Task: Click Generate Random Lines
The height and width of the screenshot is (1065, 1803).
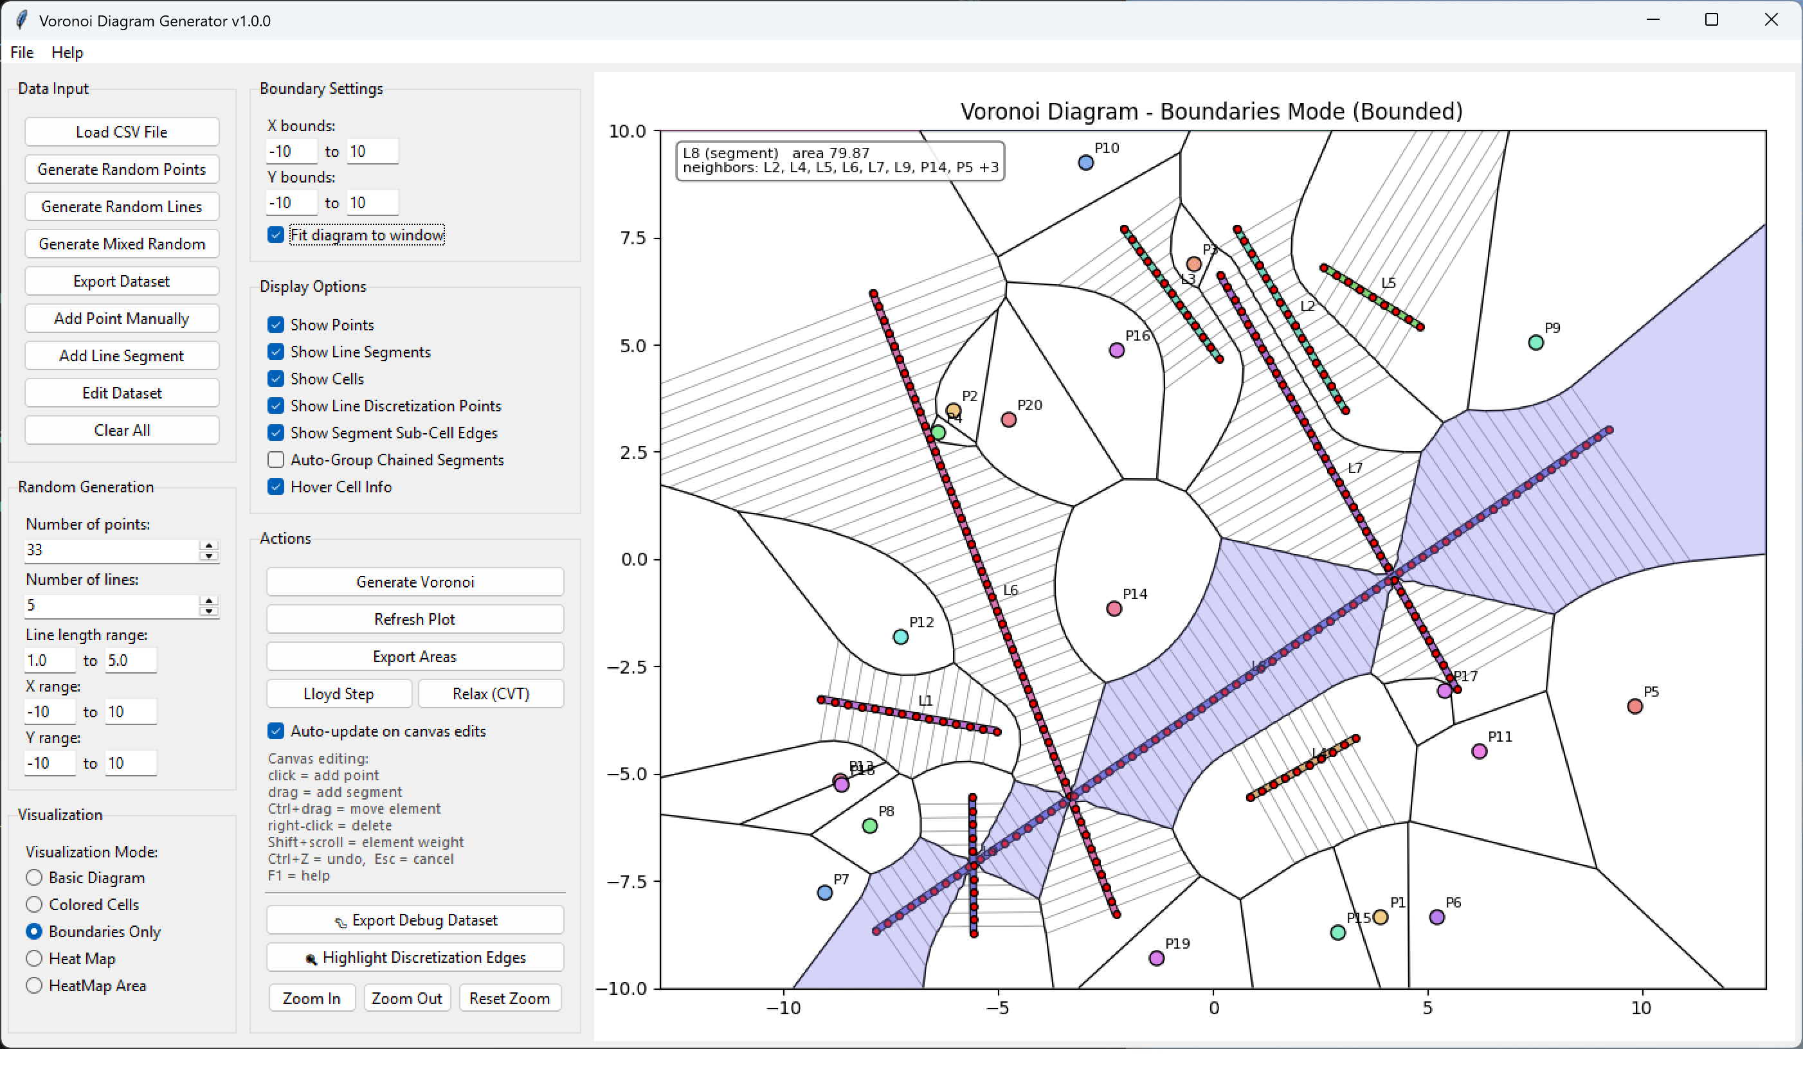Action: [122, 207]
